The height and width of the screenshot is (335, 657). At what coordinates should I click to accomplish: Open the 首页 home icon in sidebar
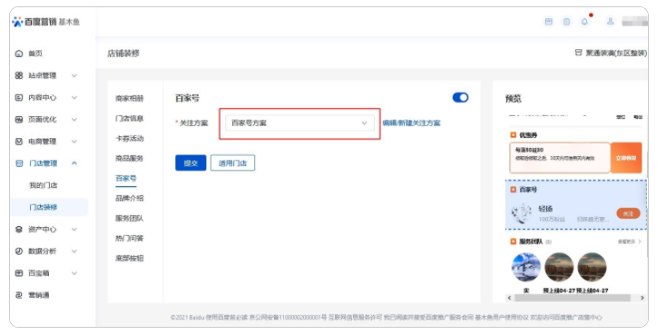(x=19, y=54)
